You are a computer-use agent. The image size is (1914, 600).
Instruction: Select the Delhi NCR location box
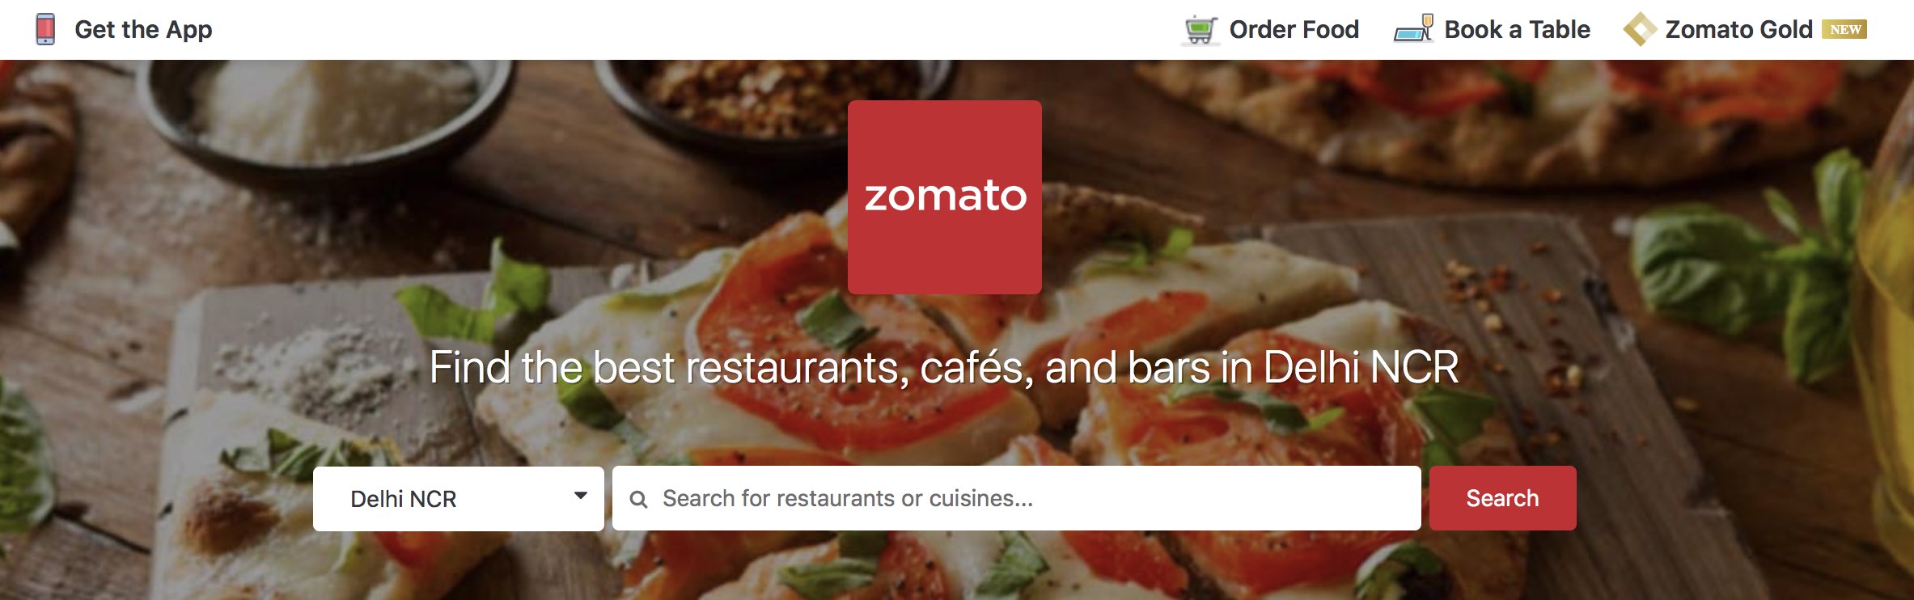[x=459, y=499]
